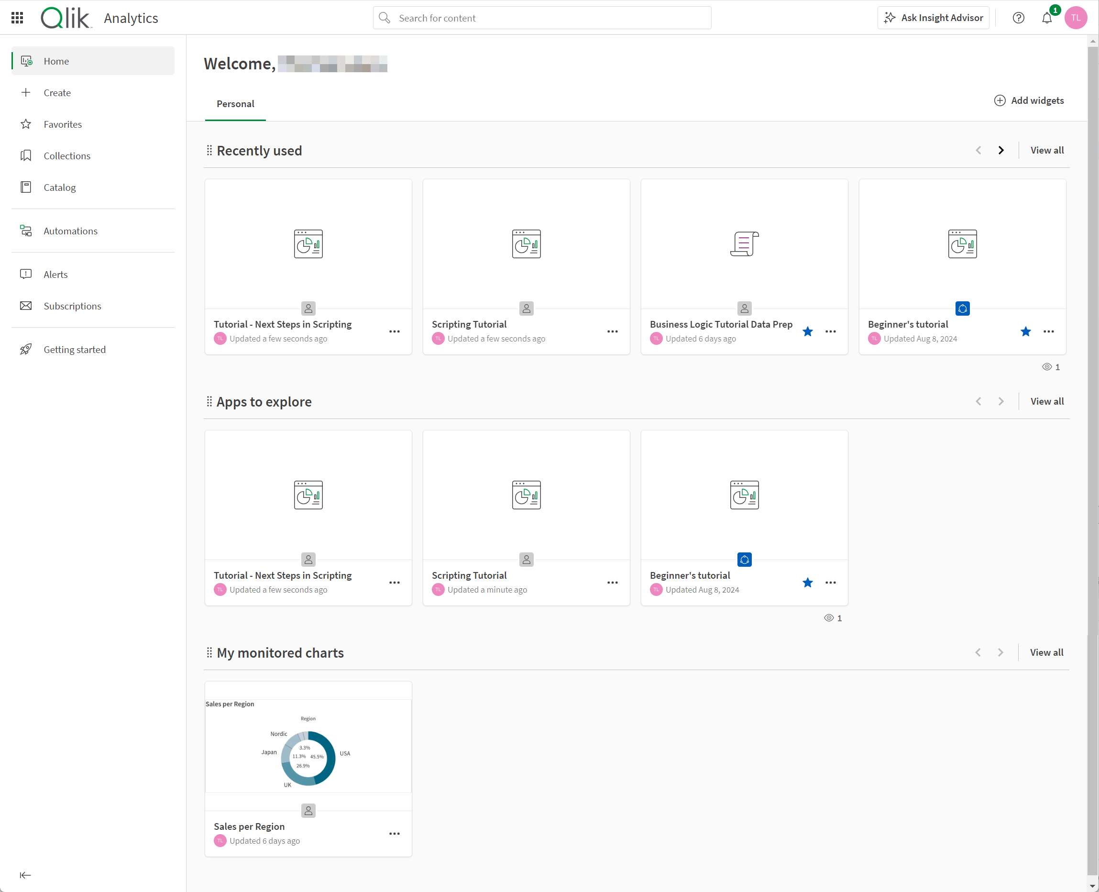Image resolution: width=1099 pixels, height=892 pixels.
Task: Click Create new content button
Action: coord(57,92)
